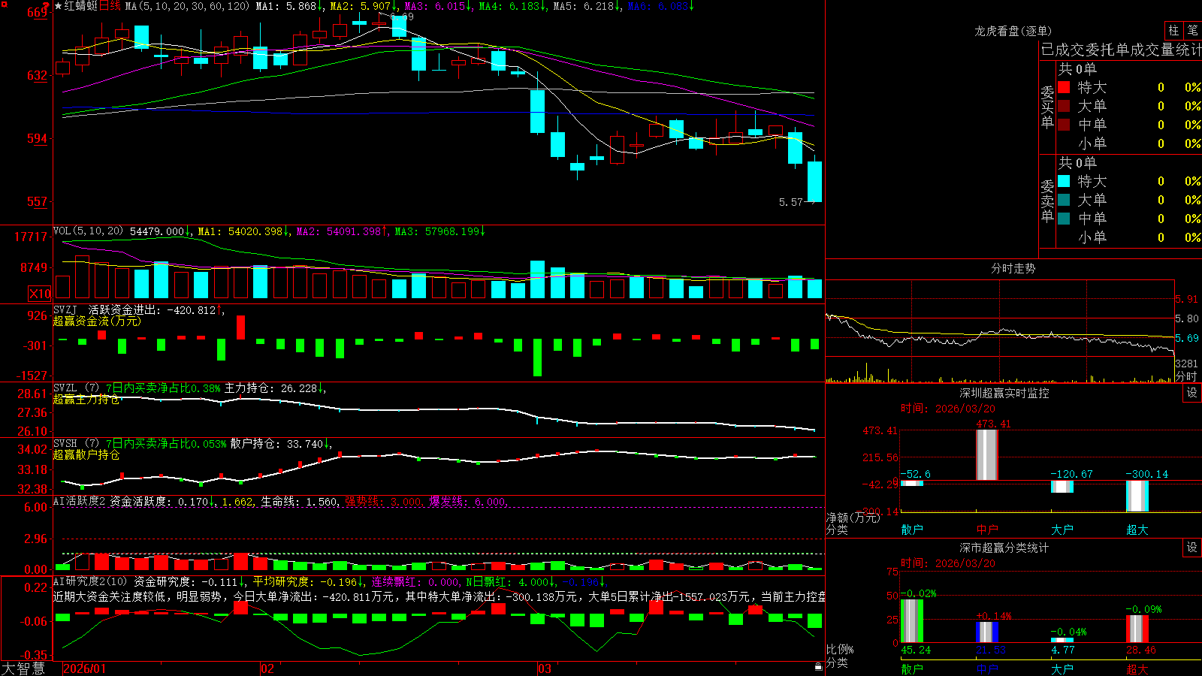Click the -52.6 散户 bar in monitor

[912, 483]
